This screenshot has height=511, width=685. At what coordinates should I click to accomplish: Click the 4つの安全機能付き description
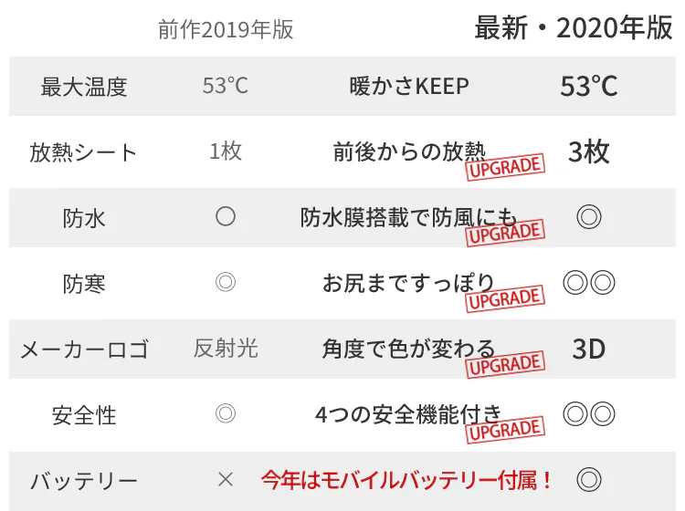pyautogui.click(x=407, y=414)
